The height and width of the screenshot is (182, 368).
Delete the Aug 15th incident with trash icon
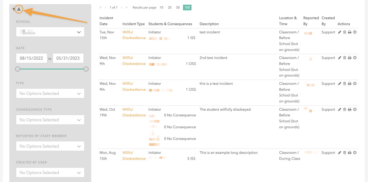[344, 153]
